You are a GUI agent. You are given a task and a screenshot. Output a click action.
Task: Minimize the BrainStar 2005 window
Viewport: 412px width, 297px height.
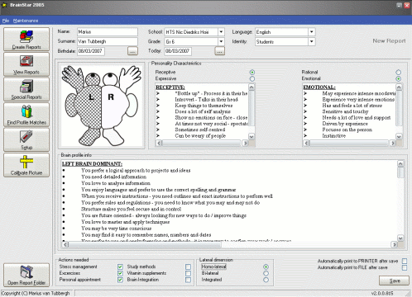pyautogui.click(x=400, y=5)
